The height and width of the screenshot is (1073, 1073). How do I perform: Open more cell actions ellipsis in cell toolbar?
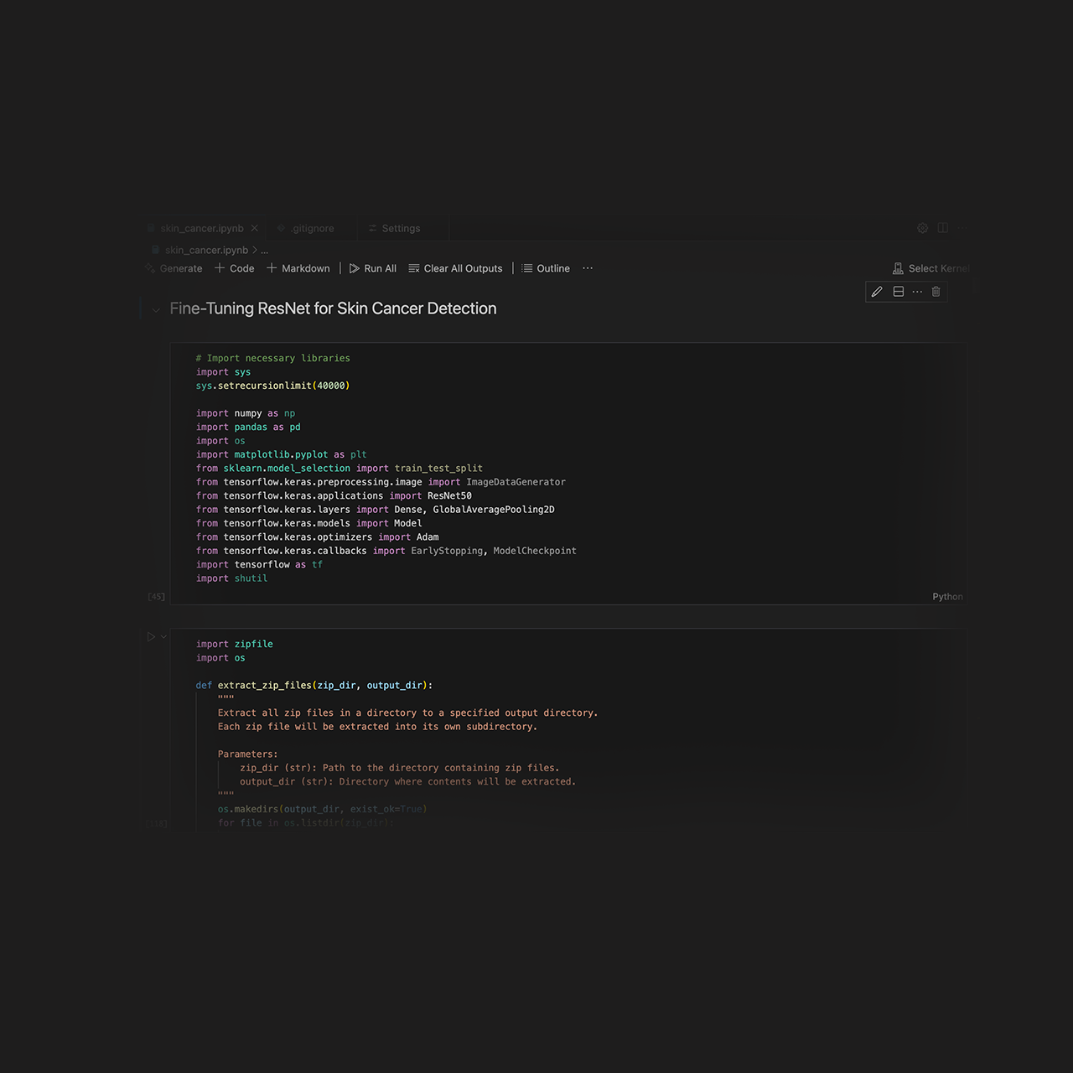tap(917, 292)
